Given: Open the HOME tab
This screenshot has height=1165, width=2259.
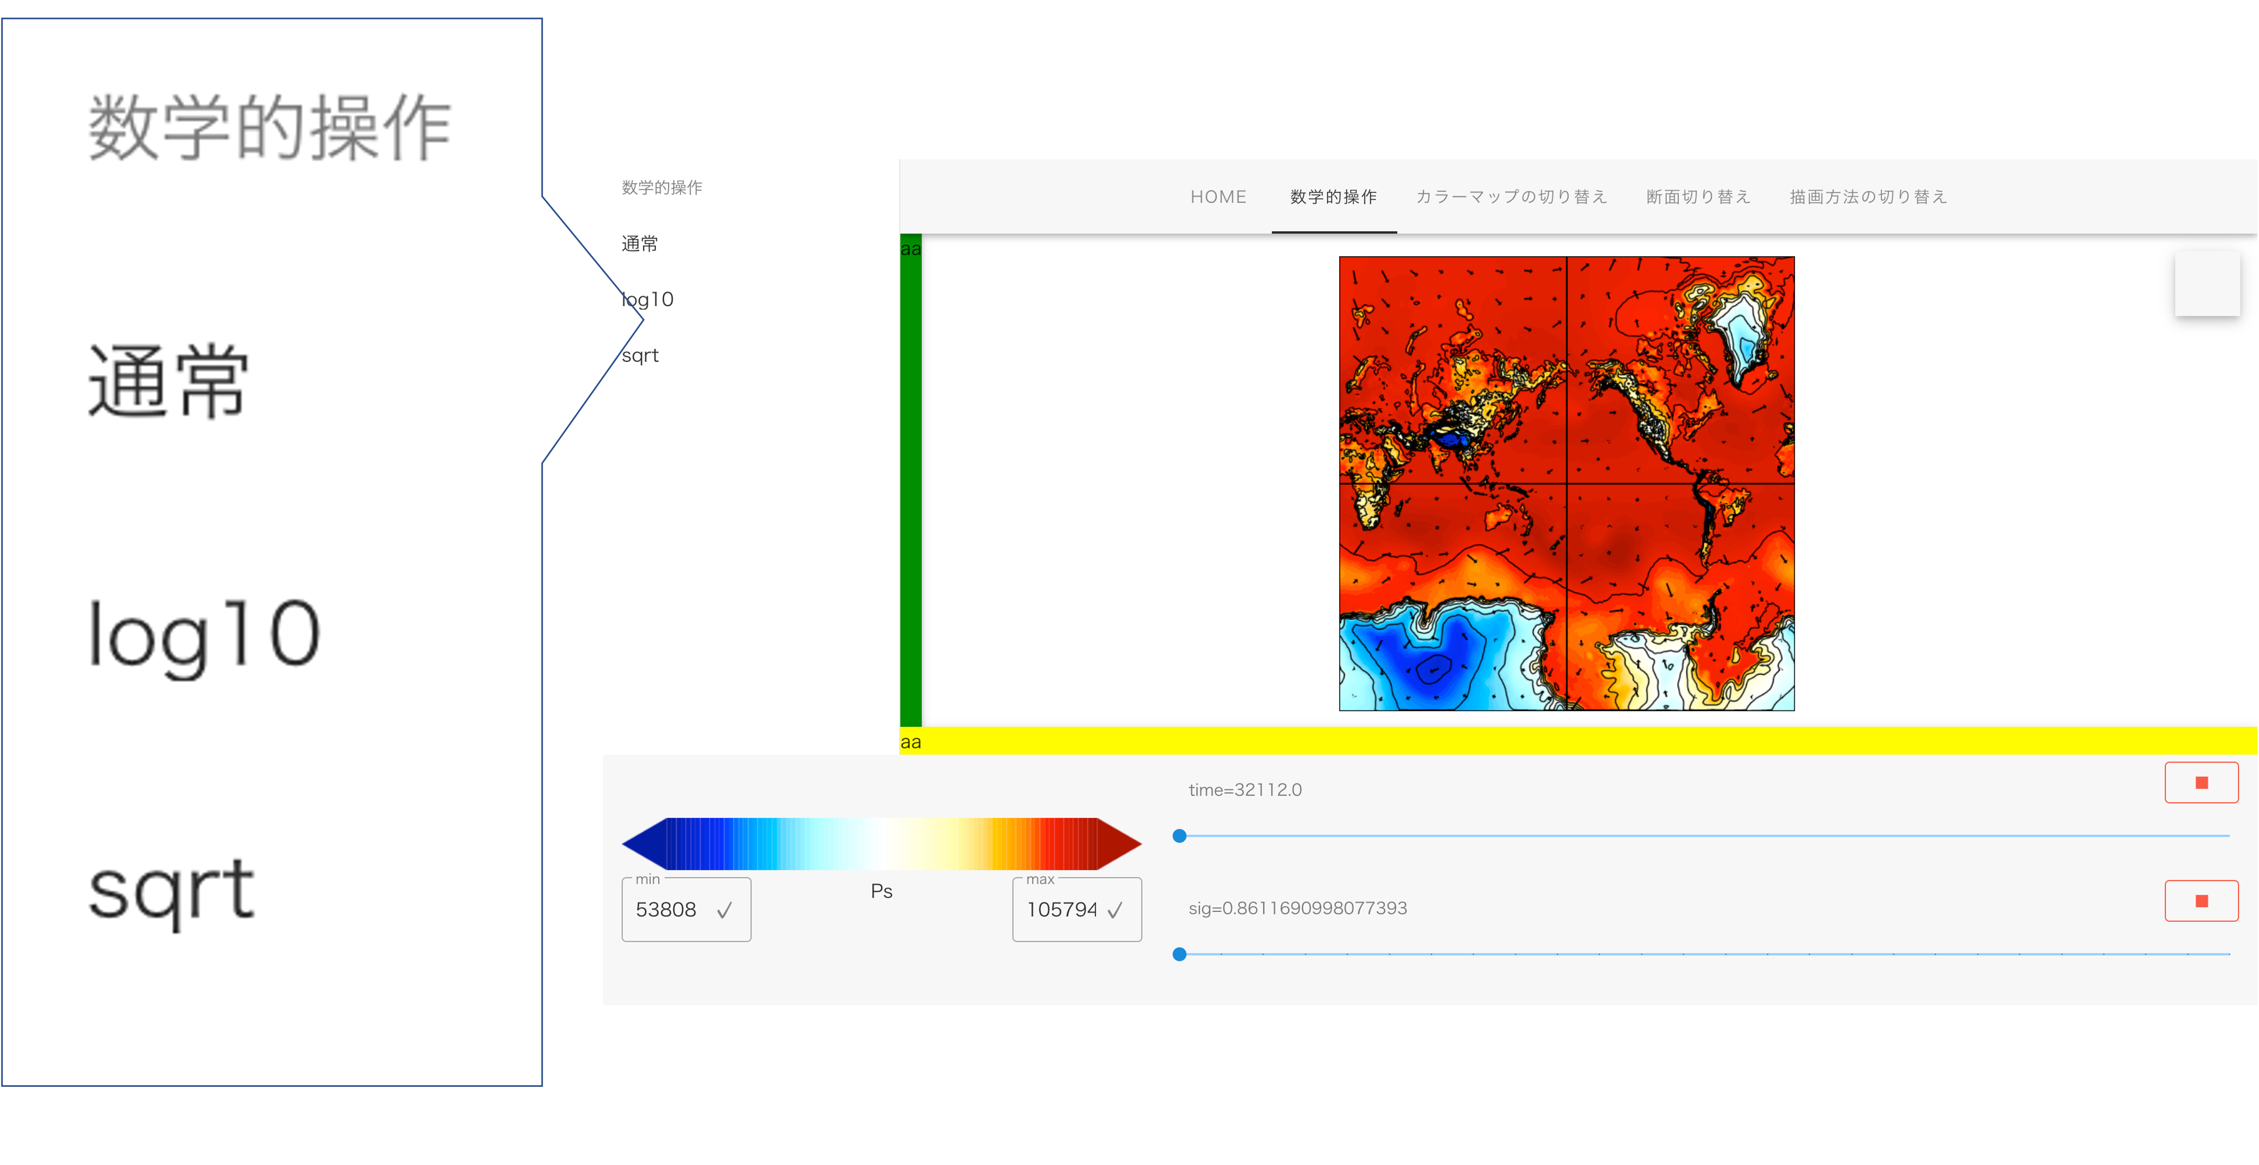Looking at the screenshot, I should point(1218,197).
